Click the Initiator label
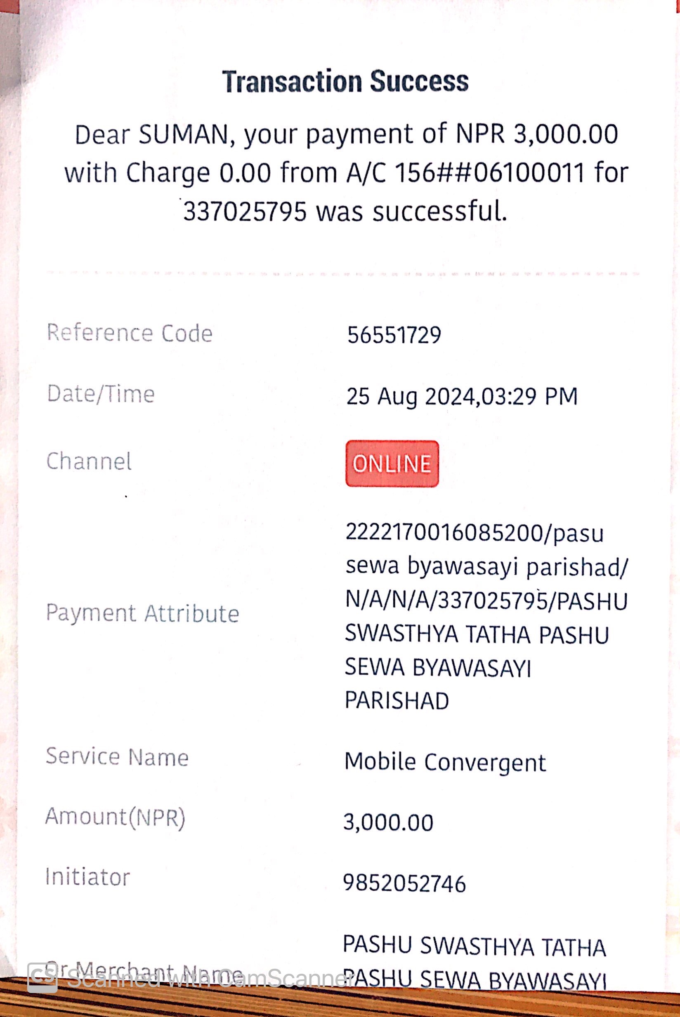680x1017 pixels. click(87, 877)
